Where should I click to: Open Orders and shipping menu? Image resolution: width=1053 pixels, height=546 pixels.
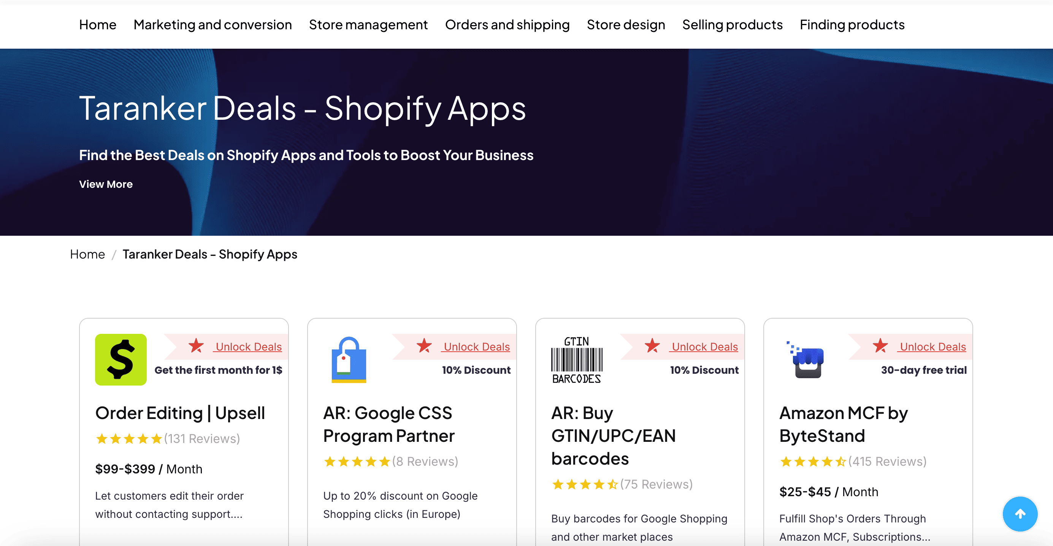tap(507, 25)
